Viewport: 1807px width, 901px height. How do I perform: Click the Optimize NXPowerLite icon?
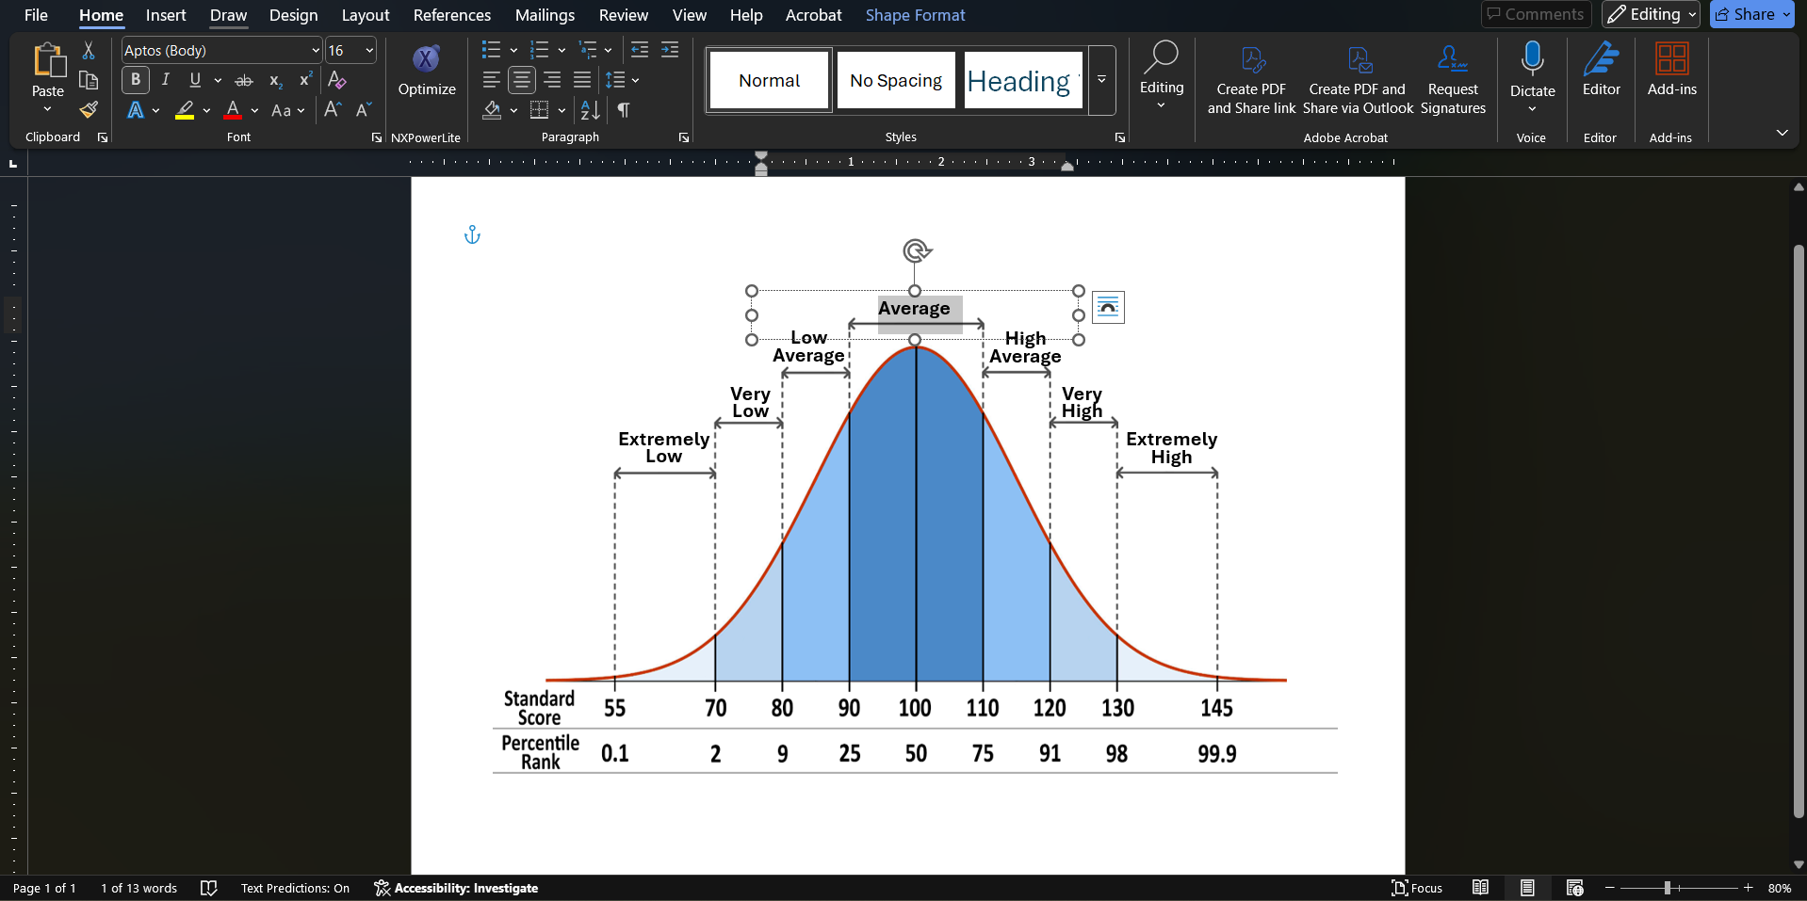(x=427, y=60)
